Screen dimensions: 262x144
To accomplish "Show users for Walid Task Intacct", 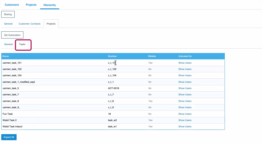I will click(185, 127).
